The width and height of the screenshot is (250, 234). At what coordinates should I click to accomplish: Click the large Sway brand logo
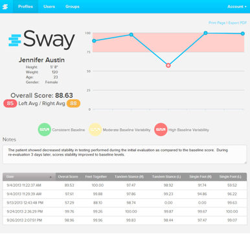[x=41, y=40]
